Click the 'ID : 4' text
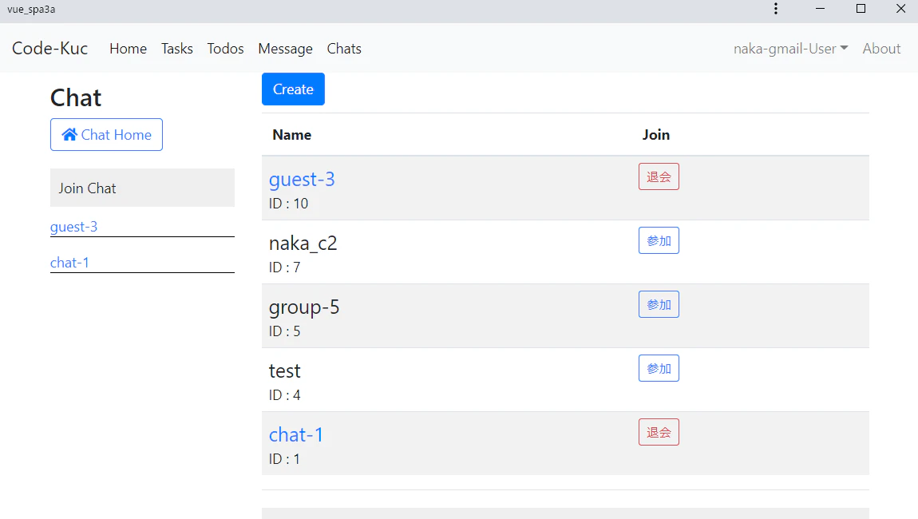 click(x=284, y=394)
